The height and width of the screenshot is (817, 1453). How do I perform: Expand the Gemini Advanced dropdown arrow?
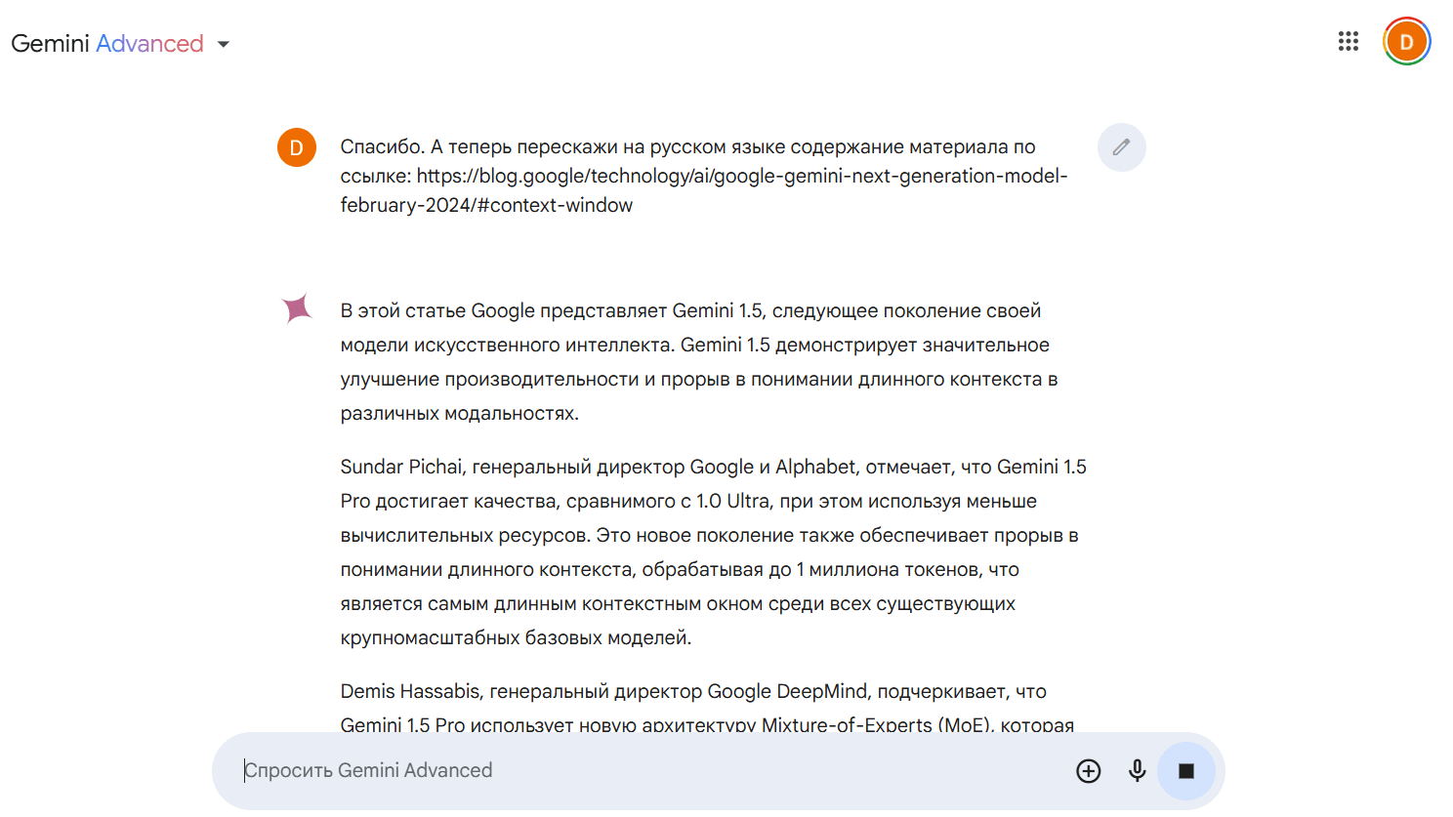click(x=224, y=44)
